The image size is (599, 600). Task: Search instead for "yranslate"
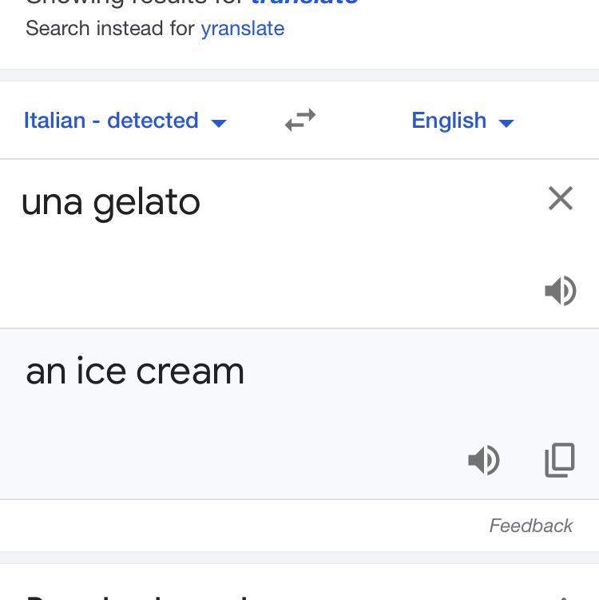pos(242,29)
